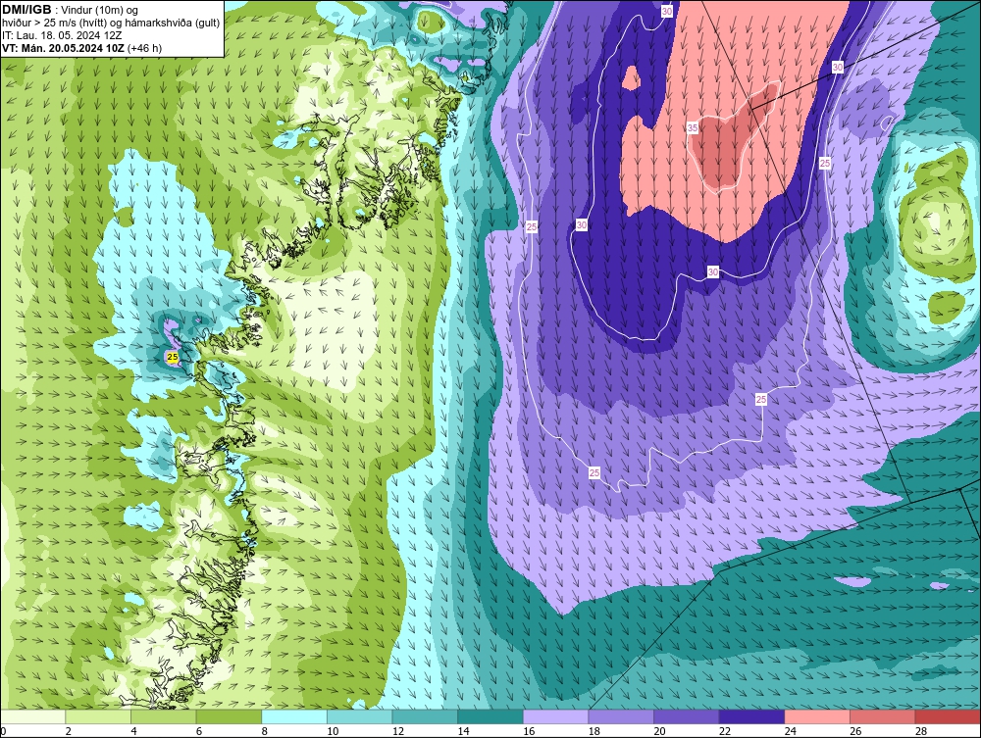Click the 24–26 m/s pink legend swatch
Screen dimensions: 981x738
click(817, 716)
